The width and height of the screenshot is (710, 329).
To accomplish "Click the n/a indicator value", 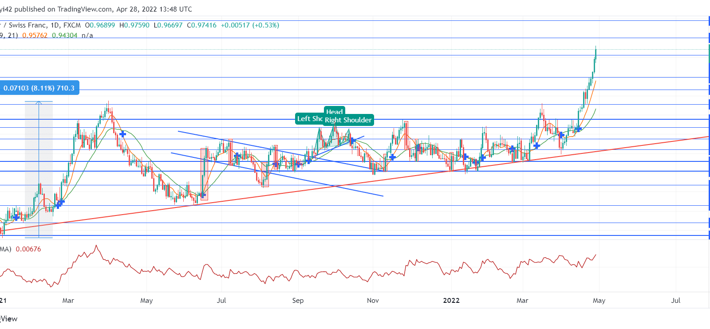I will [x=87, y=35].
